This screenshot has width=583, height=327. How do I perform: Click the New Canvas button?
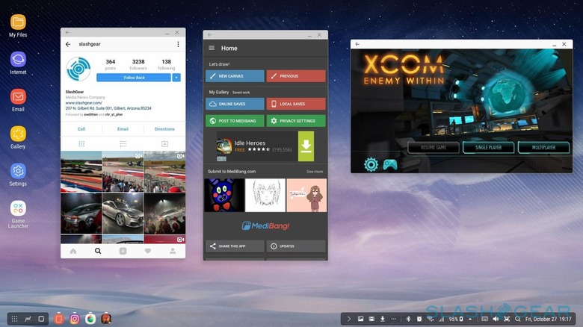[235, 76]
